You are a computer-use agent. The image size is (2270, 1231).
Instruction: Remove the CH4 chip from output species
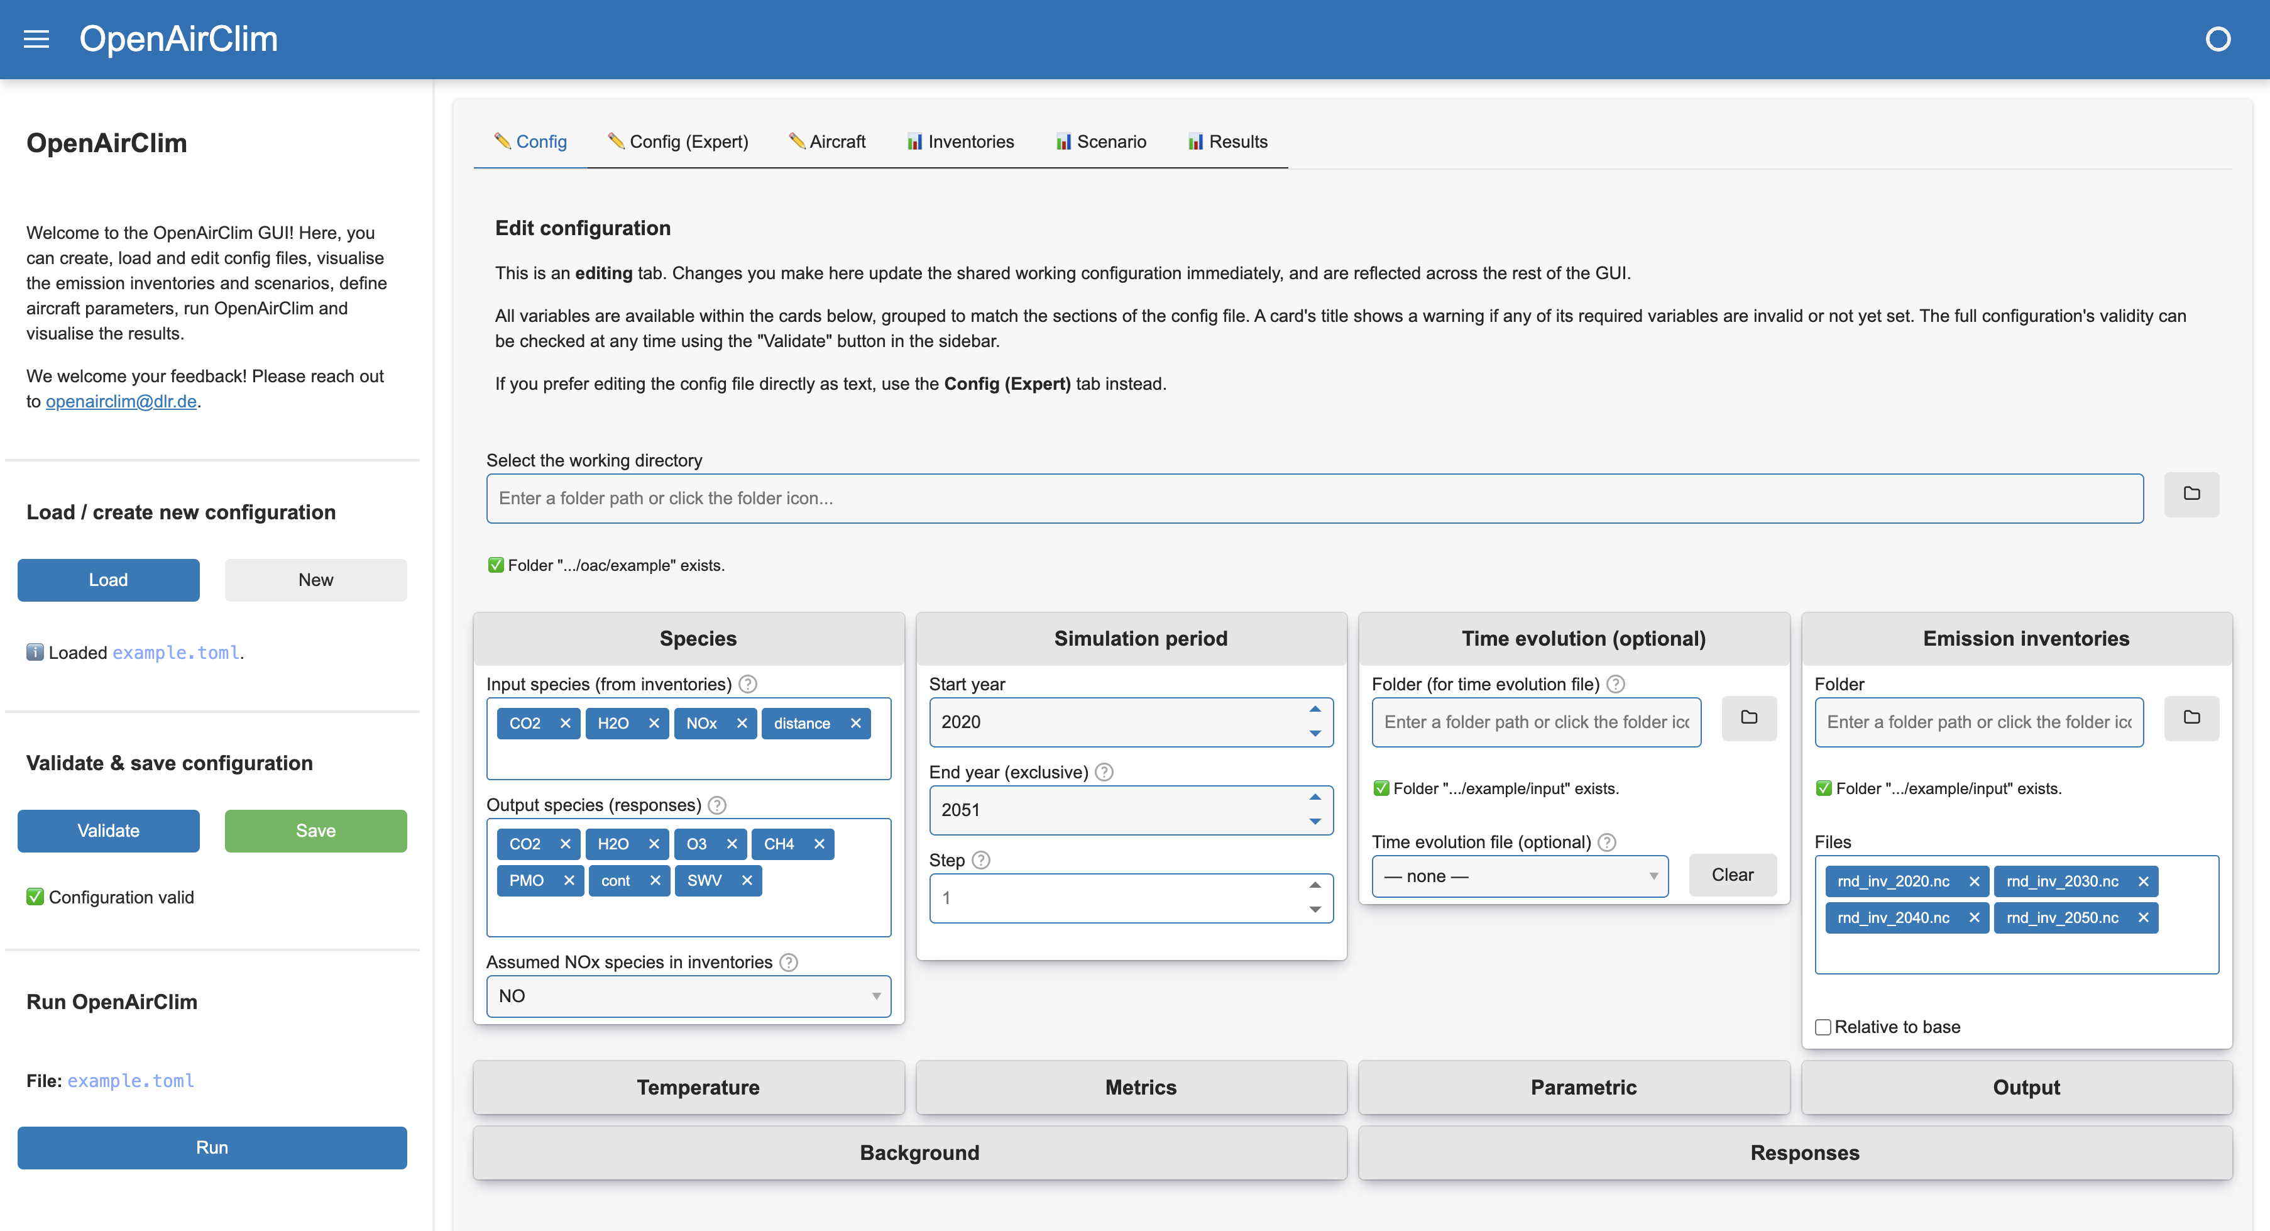[819, 844]
